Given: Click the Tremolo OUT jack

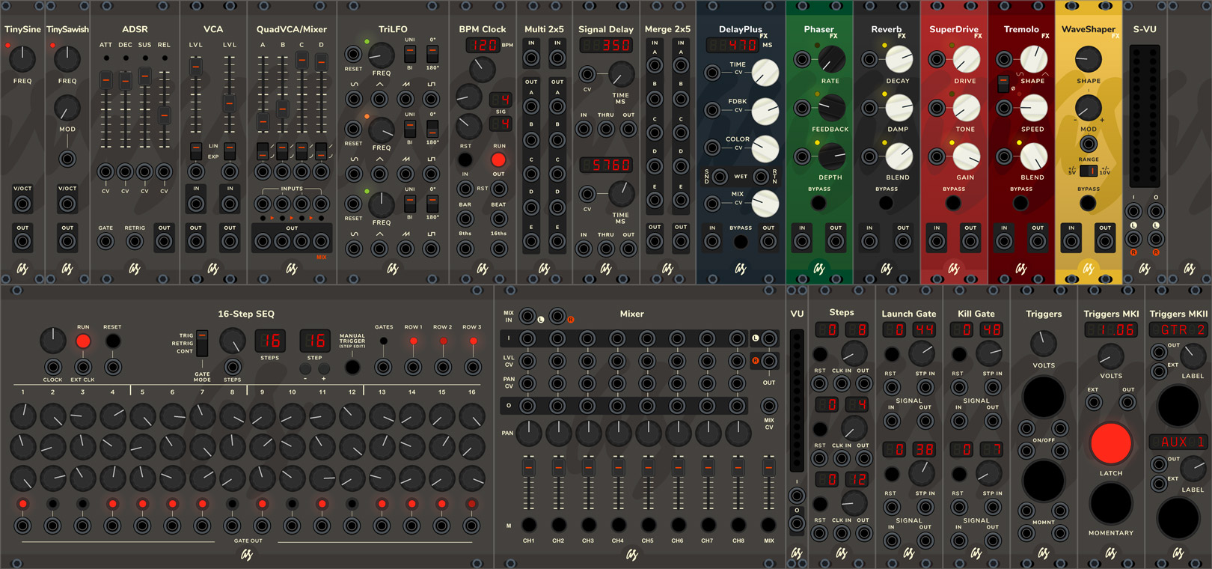Looking at the screenshot, I should pos(1038,241).
